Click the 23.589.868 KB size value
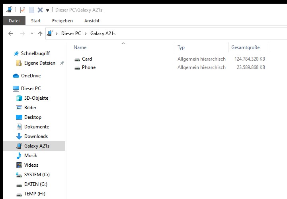This screenshot has width=287, height=199. 251,67
